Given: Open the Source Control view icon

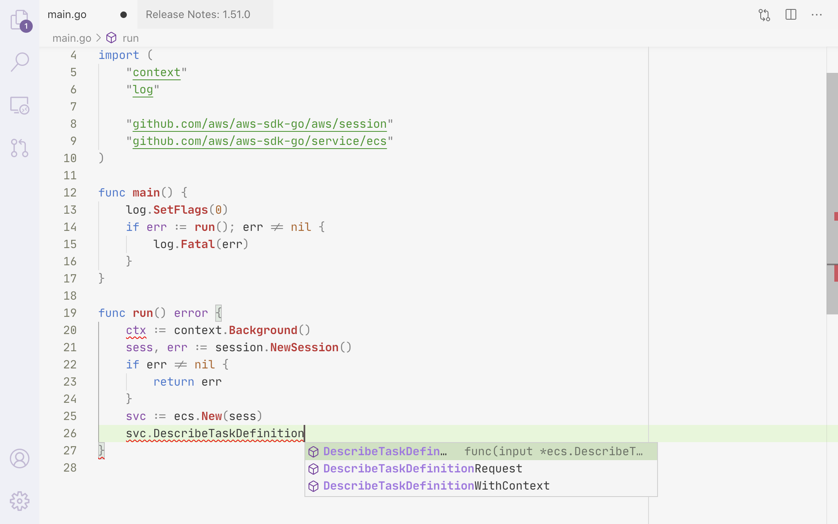Looking at the screenshot, I should tap(20, 148).
